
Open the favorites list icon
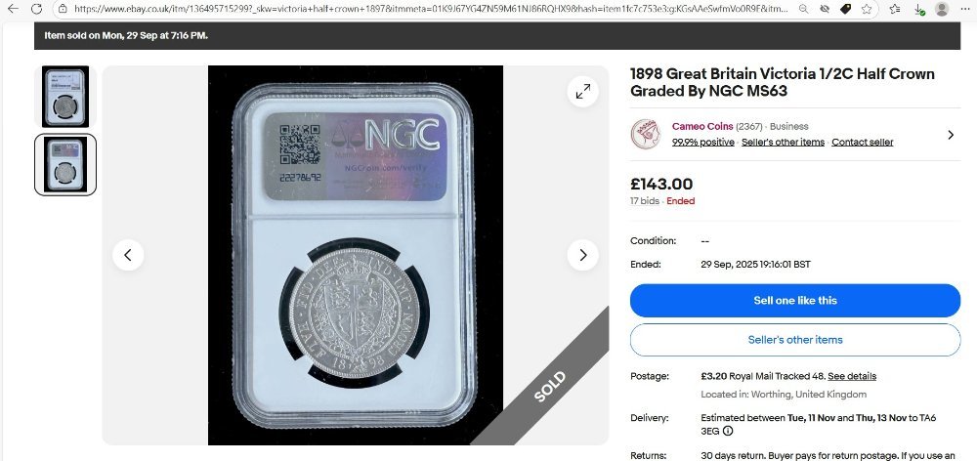[x=895, y=9]
